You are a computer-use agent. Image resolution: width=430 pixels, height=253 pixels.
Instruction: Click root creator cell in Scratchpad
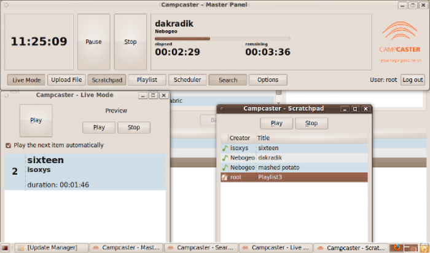[236, 177]
